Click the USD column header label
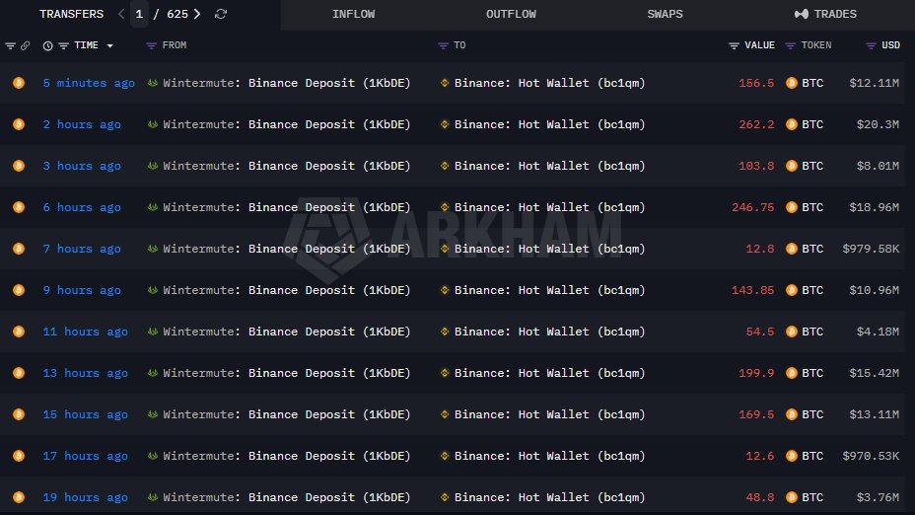The height and width of the screenshot is (515, 915). pyautogui.click(x=890, y=45)
